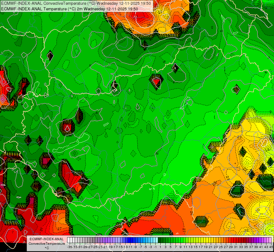Click the '31' contour label on map
The image size is (274, 252).
(41, 229)
